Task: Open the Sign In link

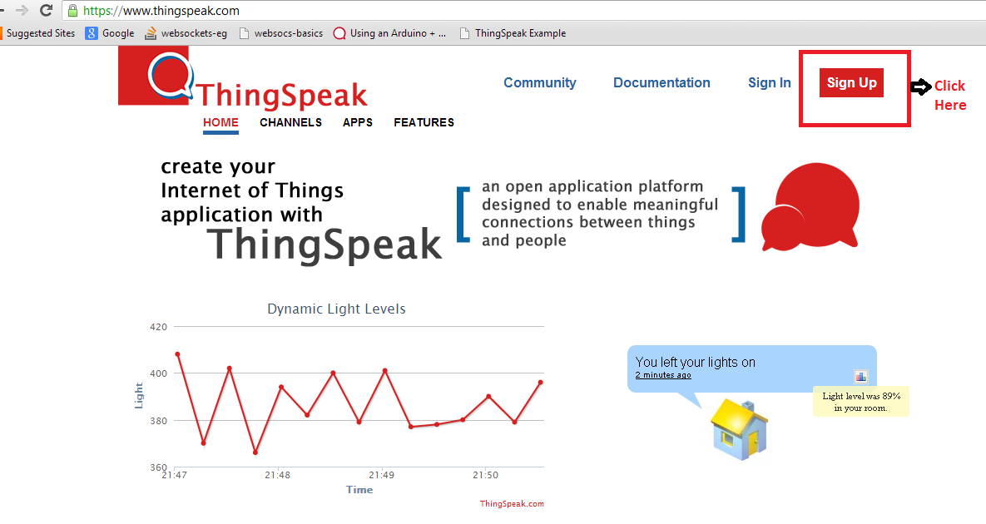Action: pyautogui.click(x=769, y=82)
